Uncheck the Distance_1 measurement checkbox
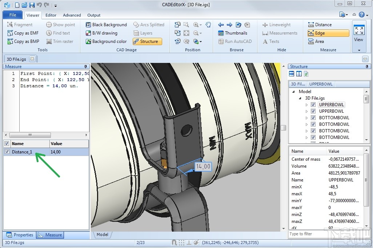 7,152
